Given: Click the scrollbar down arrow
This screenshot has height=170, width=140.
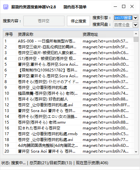Looking at the screenshot, I should 136,152.
